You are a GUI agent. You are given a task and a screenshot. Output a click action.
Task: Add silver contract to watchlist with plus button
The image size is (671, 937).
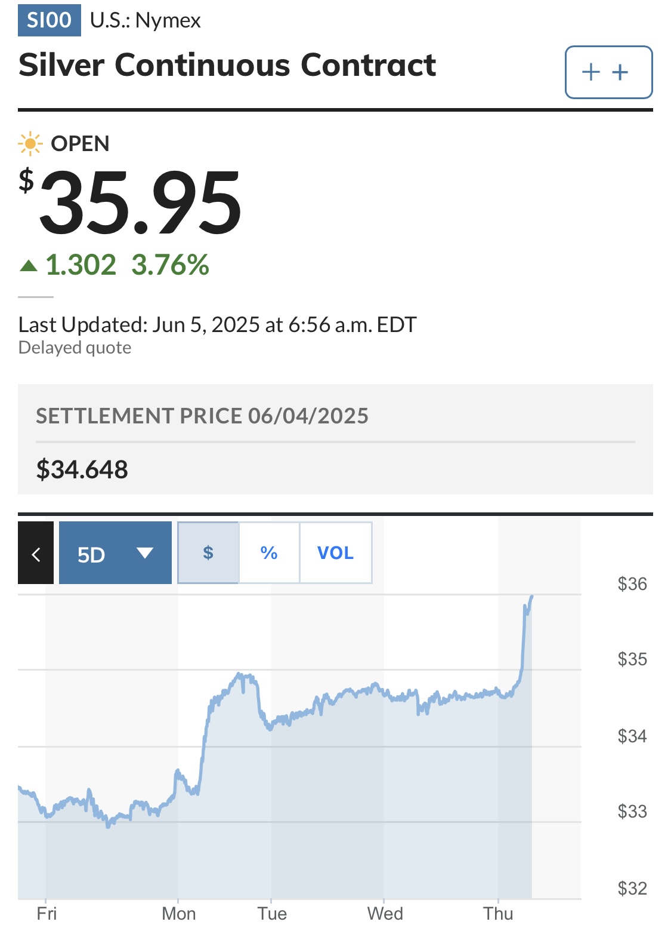tap(608, 72)
